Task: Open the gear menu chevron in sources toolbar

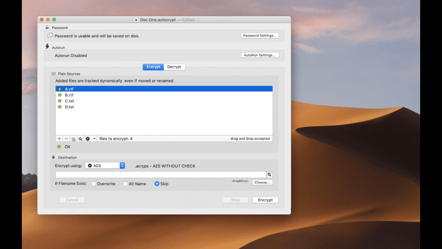Action: click(x=94, y=138)
